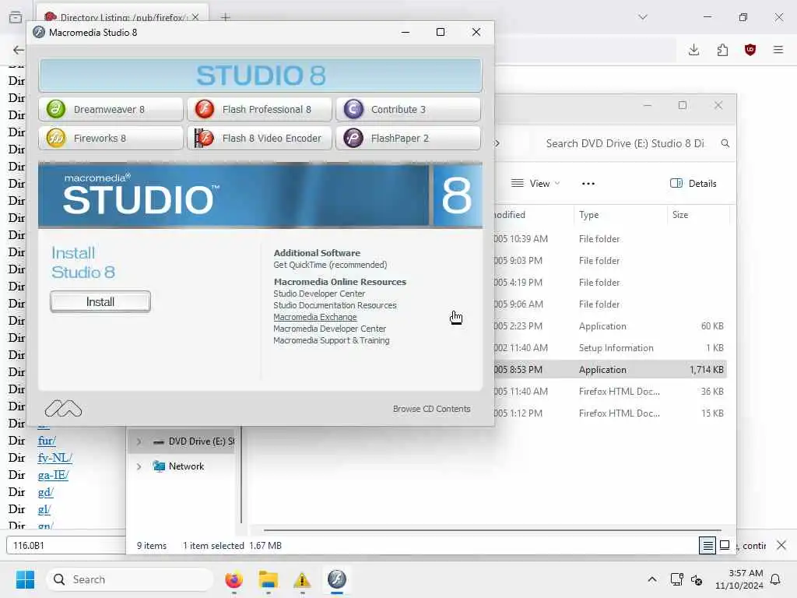Open File Explorer See more ellipsis menu
The image size is (797, 598).
(588, 184)
